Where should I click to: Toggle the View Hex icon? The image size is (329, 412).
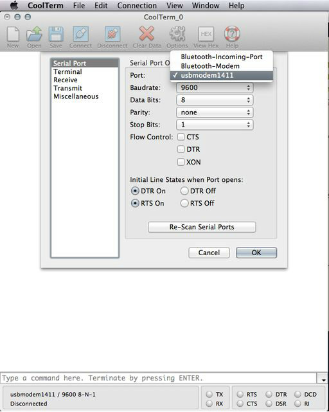[206, 34]
